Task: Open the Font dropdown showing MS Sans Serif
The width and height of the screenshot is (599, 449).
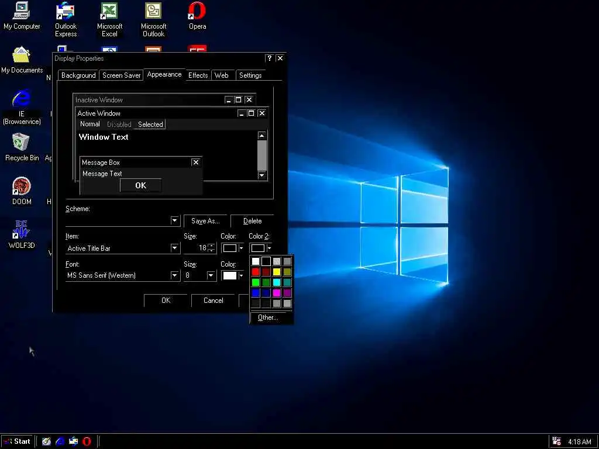Action: tap(174, 275)
